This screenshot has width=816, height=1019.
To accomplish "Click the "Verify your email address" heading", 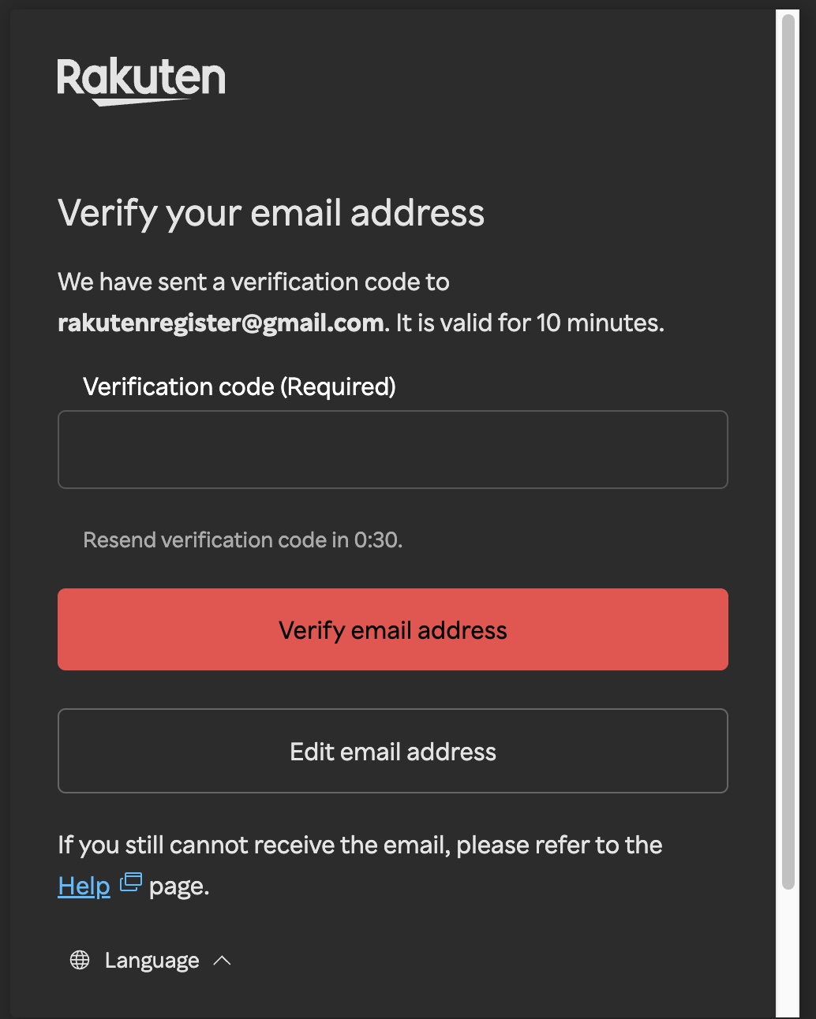I will [271, 213].
